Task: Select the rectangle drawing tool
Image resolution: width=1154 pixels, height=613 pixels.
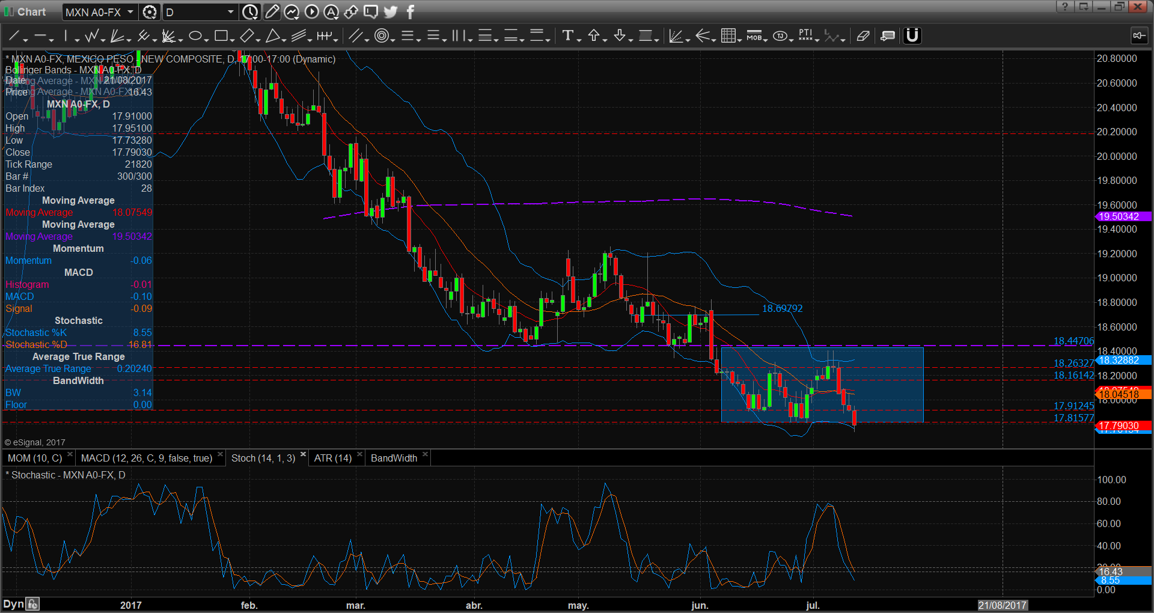Action: coord(221,36)
